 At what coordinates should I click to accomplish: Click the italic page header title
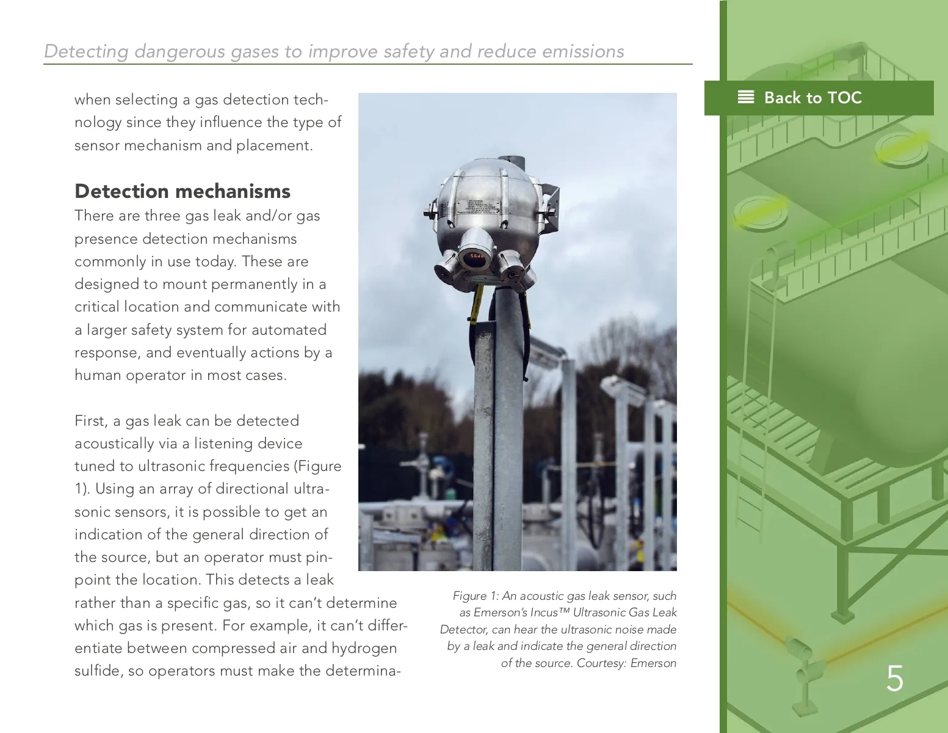[x=334, y=51]
